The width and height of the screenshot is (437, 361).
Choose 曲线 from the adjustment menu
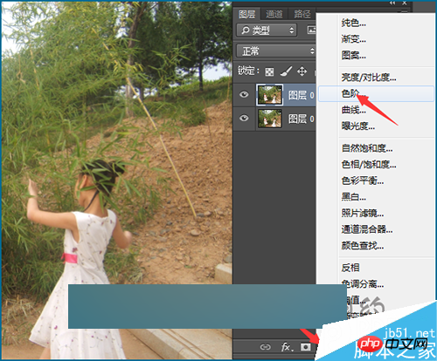[354, 110]
